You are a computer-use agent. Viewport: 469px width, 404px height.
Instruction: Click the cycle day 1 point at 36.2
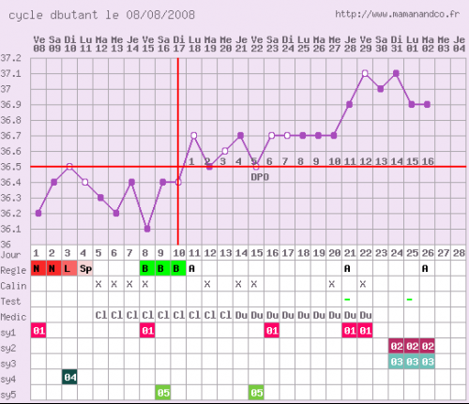click(x=38, y=214)
